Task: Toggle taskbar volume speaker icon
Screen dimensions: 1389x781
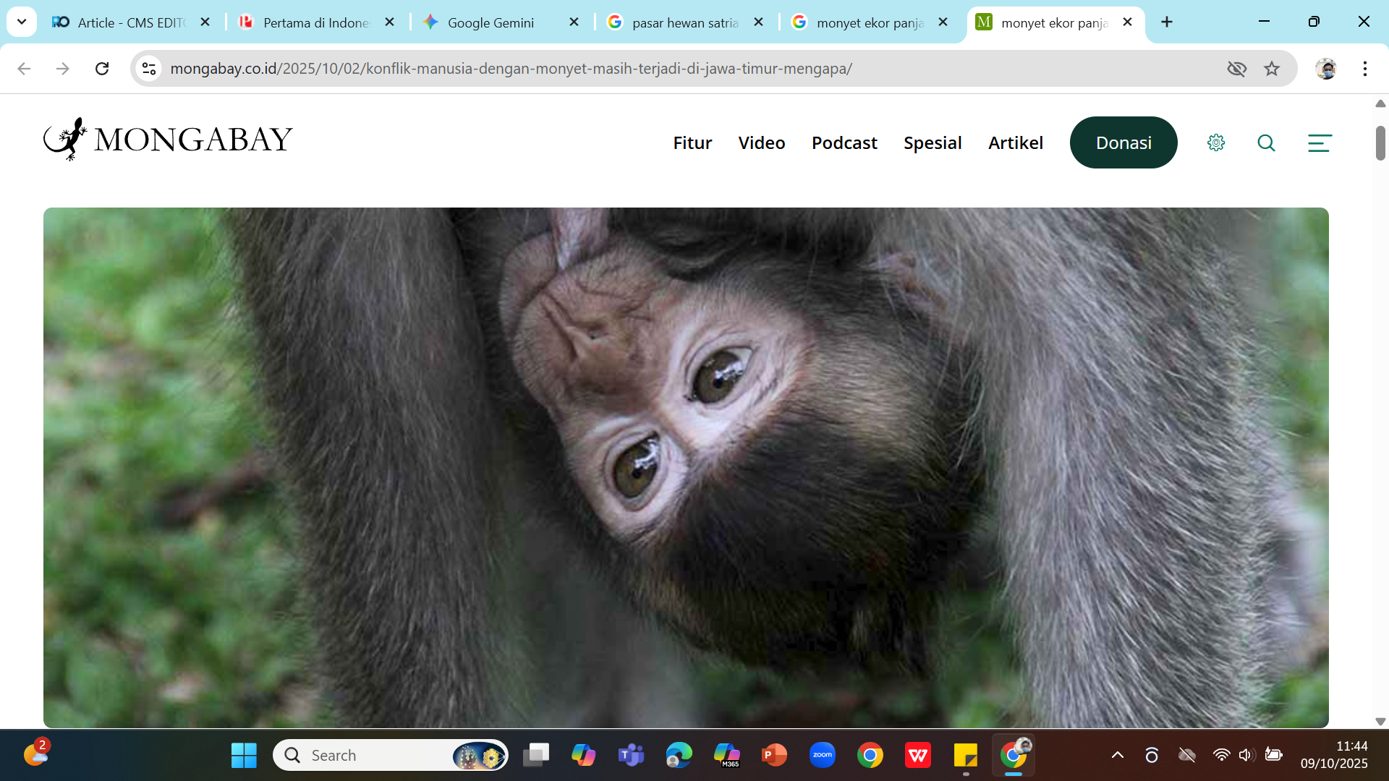Action: 1246,755
